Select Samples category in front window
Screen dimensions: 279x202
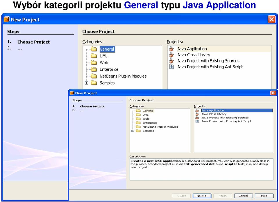[x=148, y=131]
